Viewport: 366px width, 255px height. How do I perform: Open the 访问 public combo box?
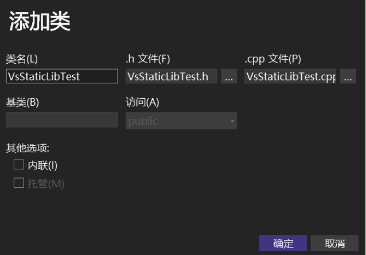pos(181,121)
